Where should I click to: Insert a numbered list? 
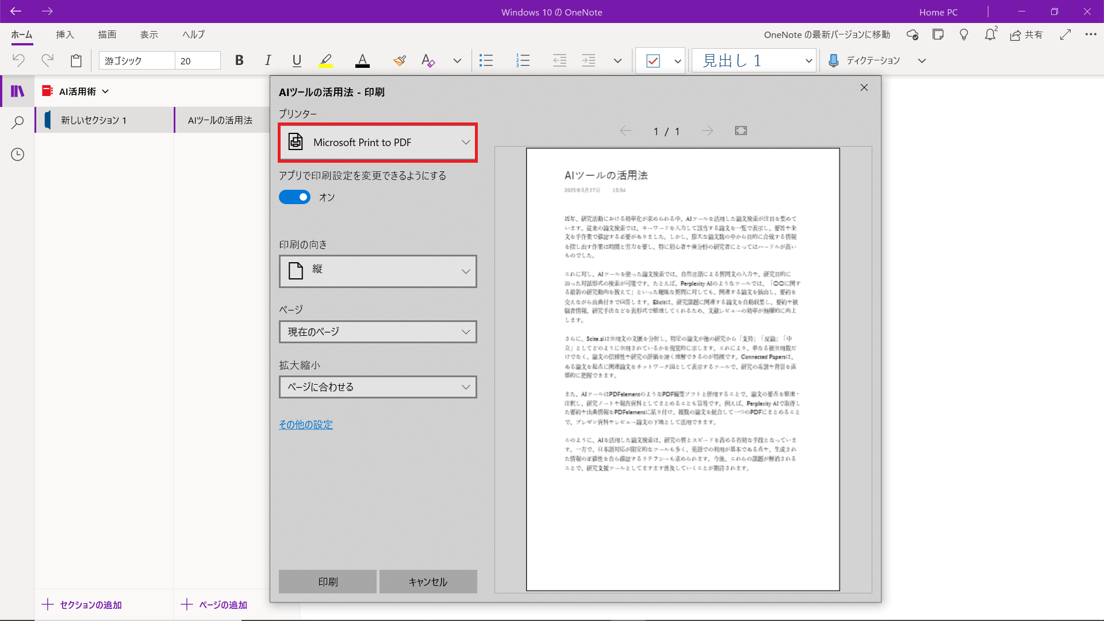pyautogui.click(x=523, y=60)
